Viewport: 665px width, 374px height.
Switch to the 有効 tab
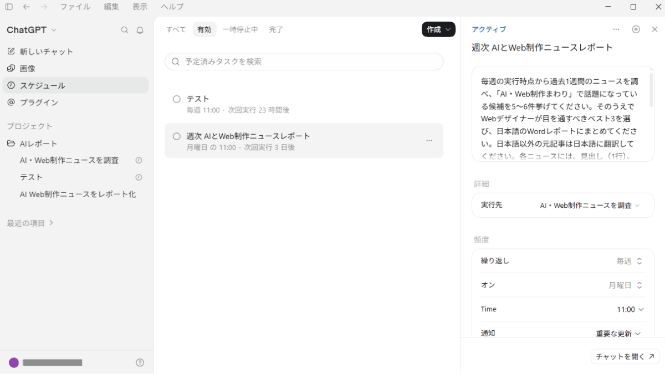tap(204, 29)
